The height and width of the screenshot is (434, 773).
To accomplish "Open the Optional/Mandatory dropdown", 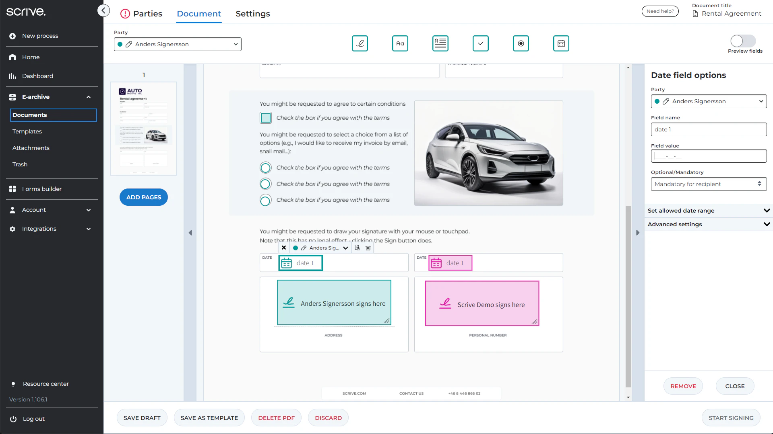I will tap(709, 184).
